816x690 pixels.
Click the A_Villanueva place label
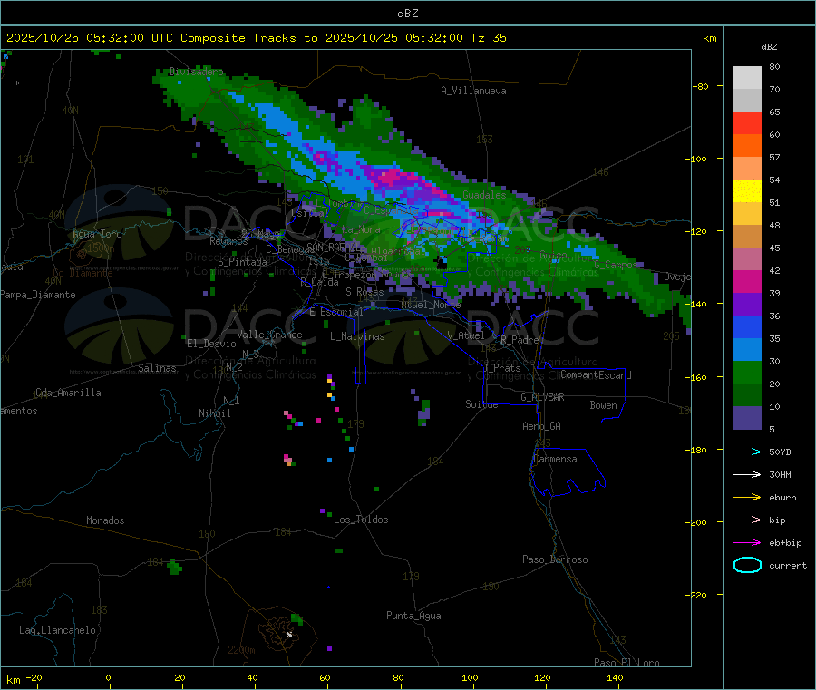coord(473,91)
